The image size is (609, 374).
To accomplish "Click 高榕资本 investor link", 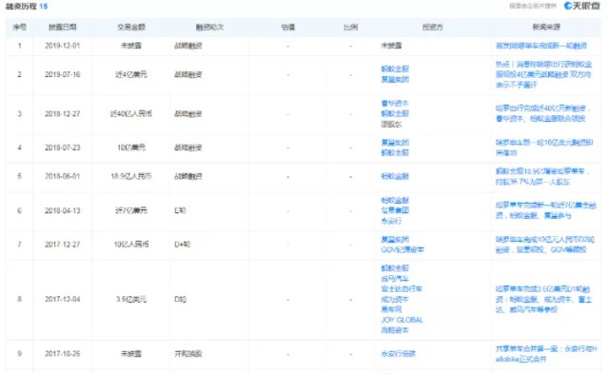I will (395, 329).
